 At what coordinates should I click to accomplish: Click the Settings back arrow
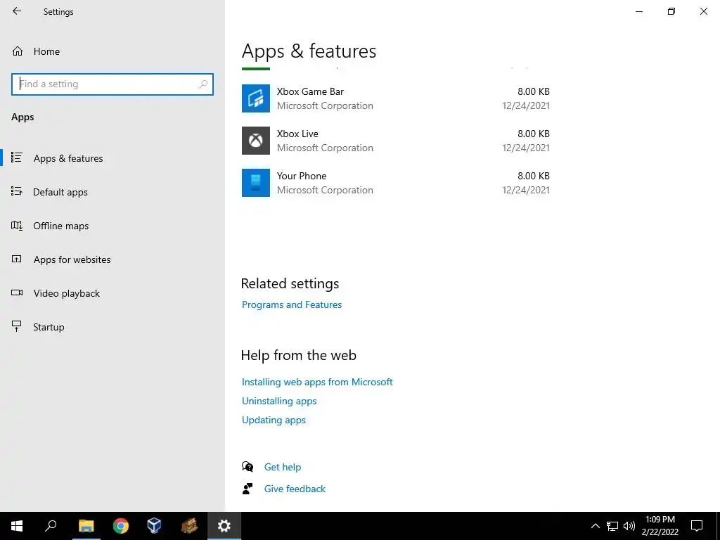(17, 11)
